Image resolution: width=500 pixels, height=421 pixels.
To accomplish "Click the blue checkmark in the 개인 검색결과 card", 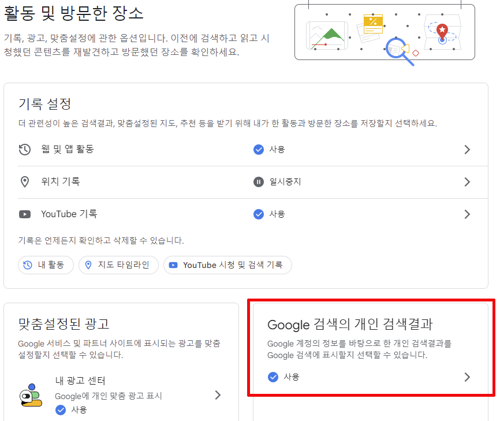I will coord(273,377).
